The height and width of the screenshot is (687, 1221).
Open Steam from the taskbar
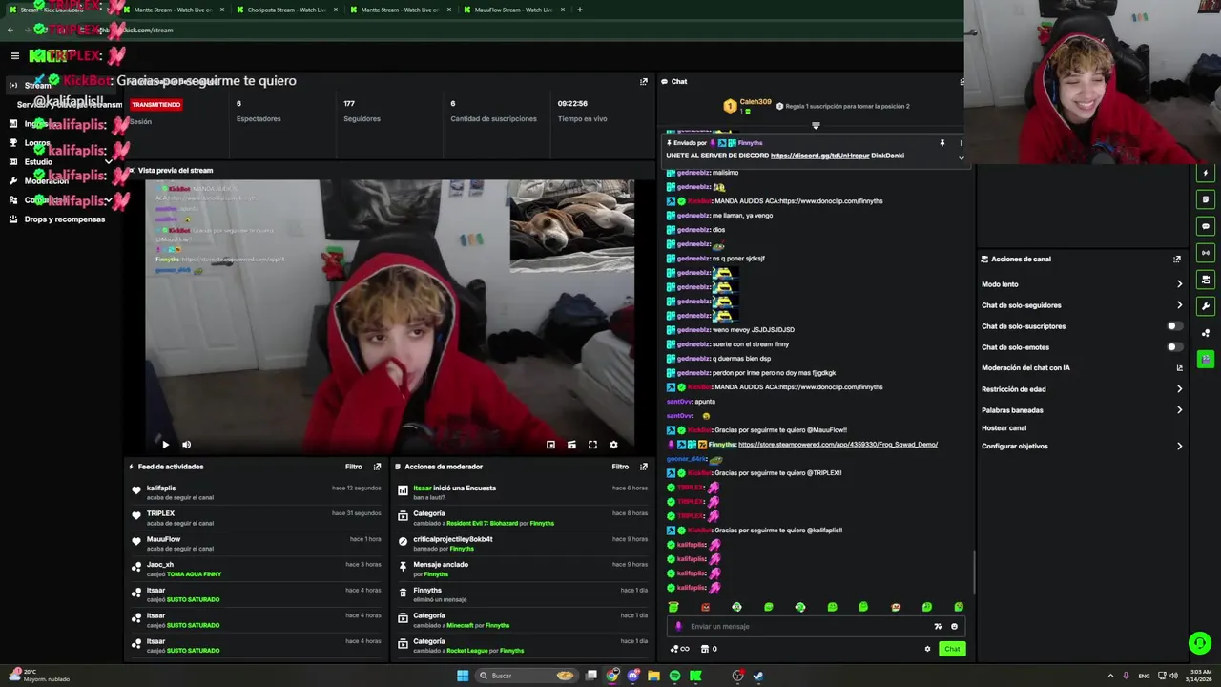click(758, 676)
